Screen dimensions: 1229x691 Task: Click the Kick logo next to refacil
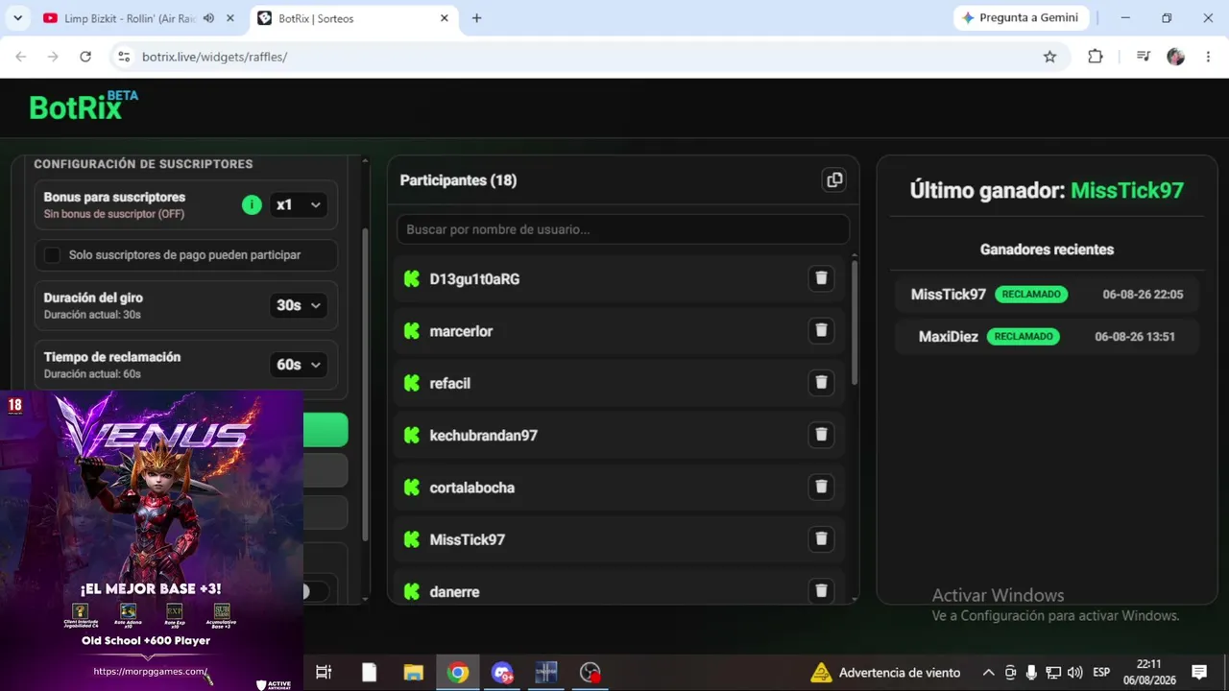[412, 383]
